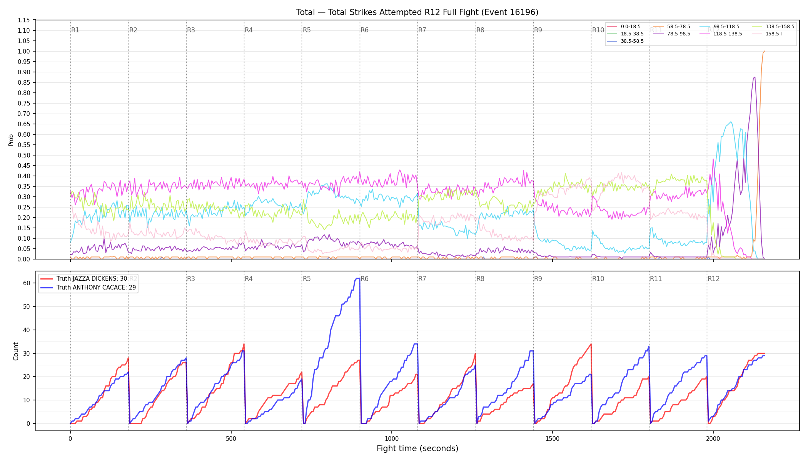This screenshot has height=462, width=808.
Task: Click the R3 round marker in count chart
Action: click(191, 279)
